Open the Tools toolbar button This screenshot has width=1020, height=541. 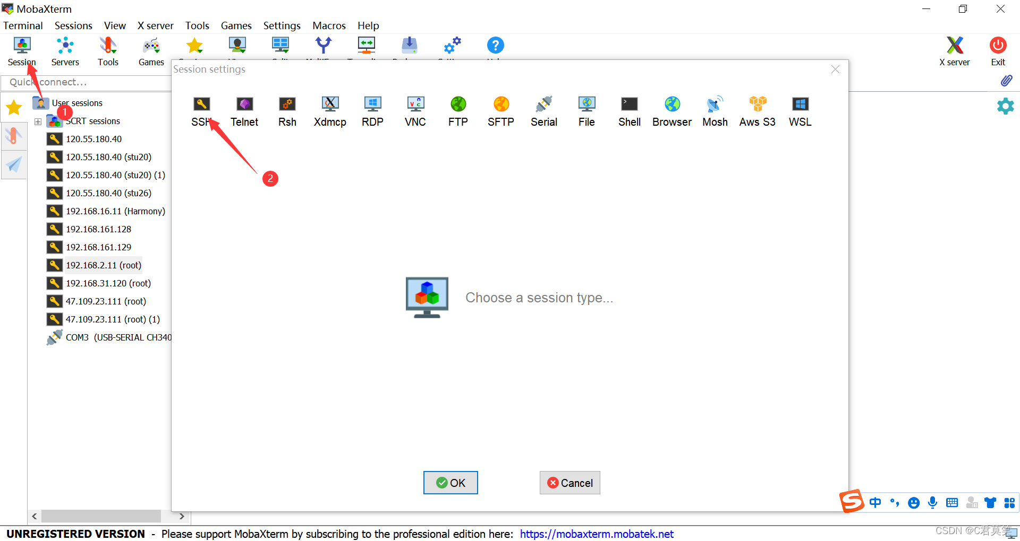click(108, 51)
